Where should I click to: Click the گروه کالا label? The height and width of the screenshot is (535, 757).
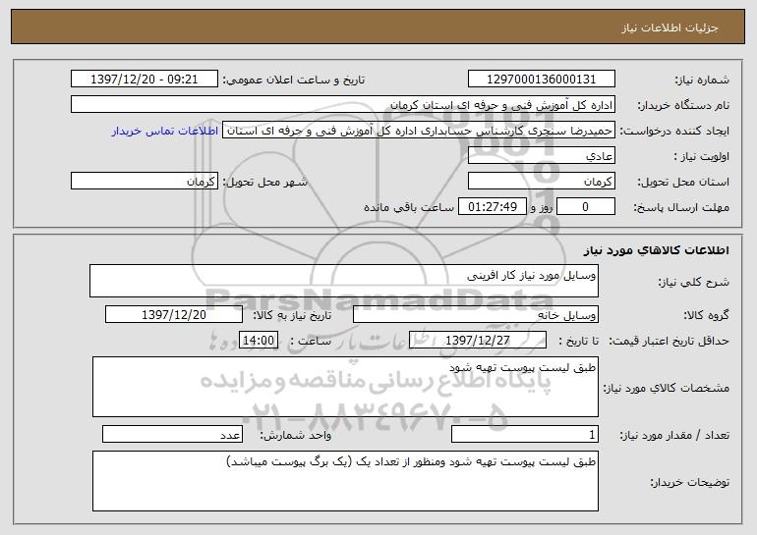pyautogui.click(x=706, y=316)
